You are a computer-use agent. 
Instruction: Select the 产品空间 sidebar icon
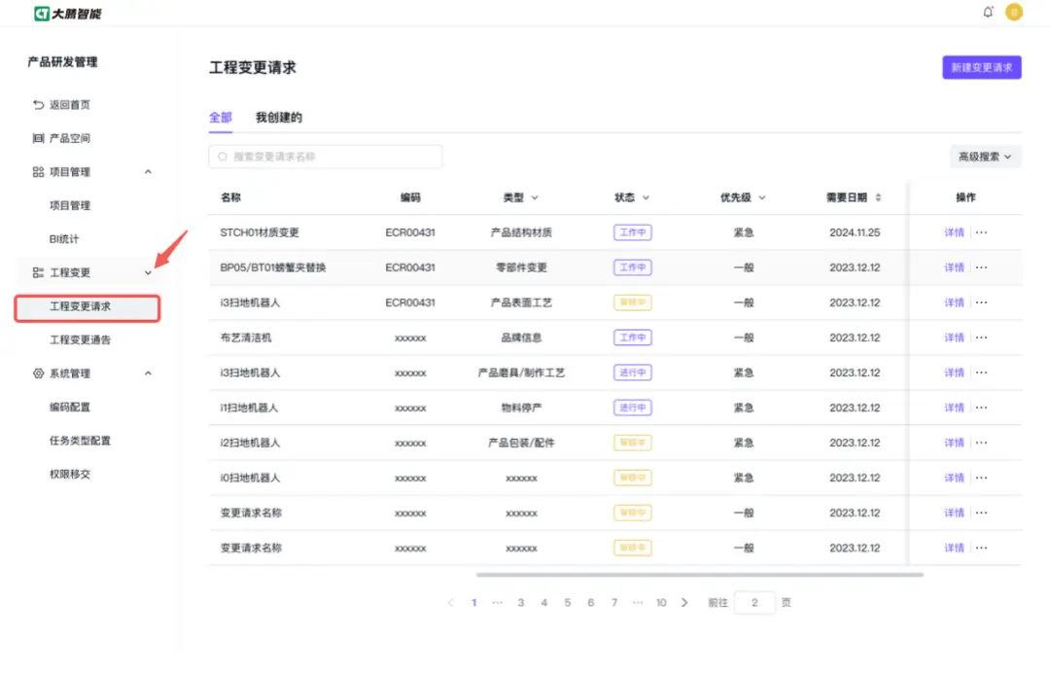click(40, 137)
